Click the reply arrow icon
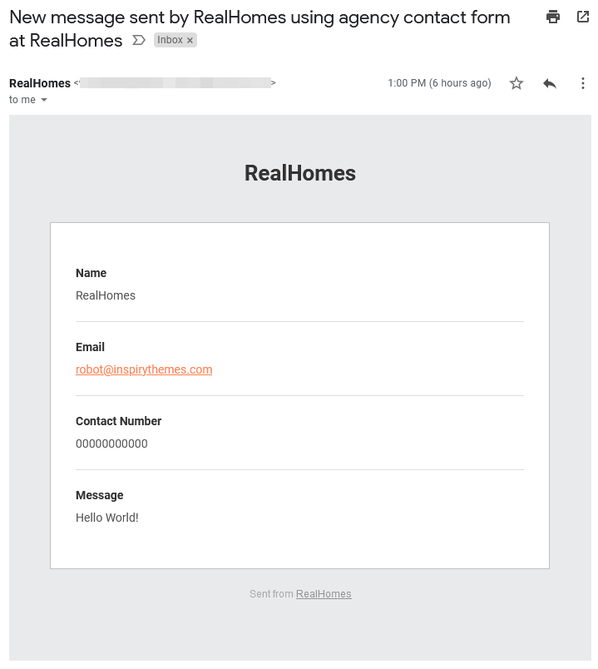The width and height of the screenshot is (598, 669). click(x=550, y=83)
